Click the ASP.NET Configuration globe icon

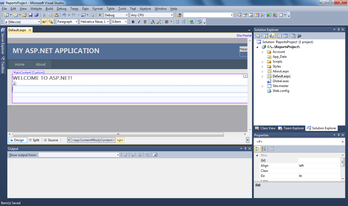[x=299, y=36]
